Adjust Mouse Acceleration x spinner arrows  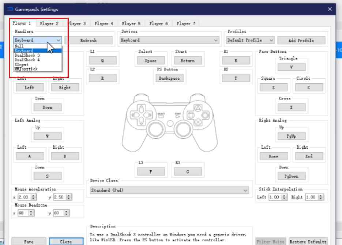click(x=34, y=197)
